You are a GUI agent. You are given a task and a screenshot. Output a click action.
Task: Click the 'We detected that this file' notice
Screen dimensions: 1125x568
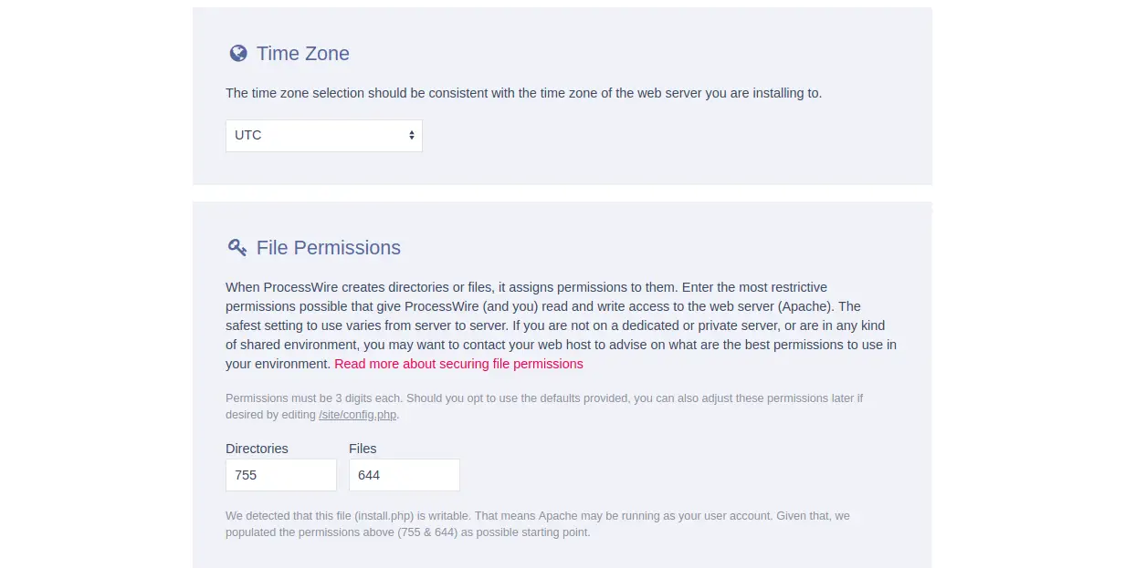tap(538, 524)
